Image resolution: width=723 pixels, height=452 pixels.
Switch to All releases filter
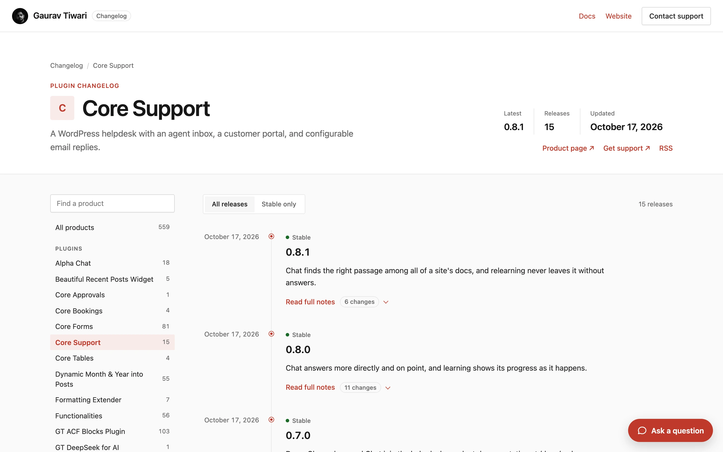click(229, 204)
